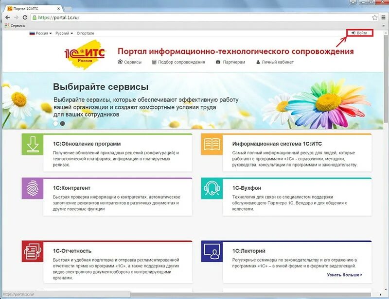389x299 pixels.
Task: Open the 1С:Контрагент card title
Action: pos(71,188)
